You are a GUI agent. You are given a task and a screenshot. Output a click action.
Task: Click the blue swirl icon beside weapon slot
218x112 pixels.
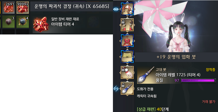click(x=116, y=89)
